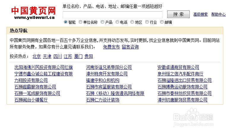Open the 帮助中心 link
226x132 pixels.
point(219,15)
